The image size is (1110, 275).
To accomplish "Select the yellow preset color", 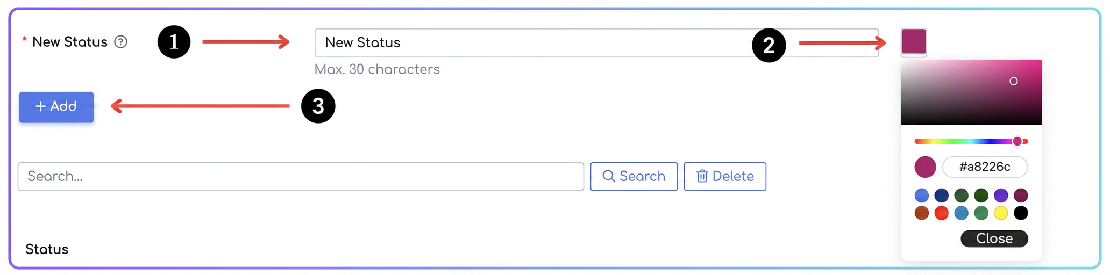I will pyautogui.click(x=1000, y=213).
